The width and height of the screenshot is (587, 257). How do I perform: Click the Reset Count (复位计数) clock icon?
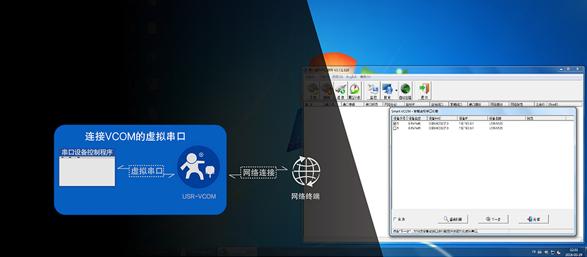354,91
